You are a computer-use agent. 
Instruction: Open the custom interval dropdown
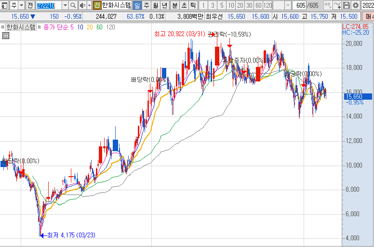288,5
